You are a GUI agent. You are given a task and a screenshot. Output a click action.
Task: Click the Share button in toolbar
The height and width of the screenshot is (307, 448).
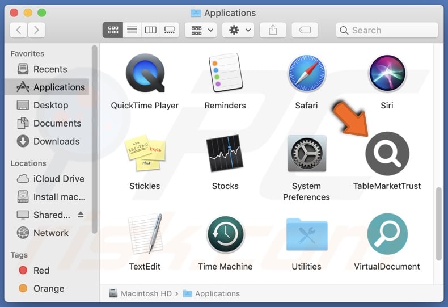[x=273, y=30]
